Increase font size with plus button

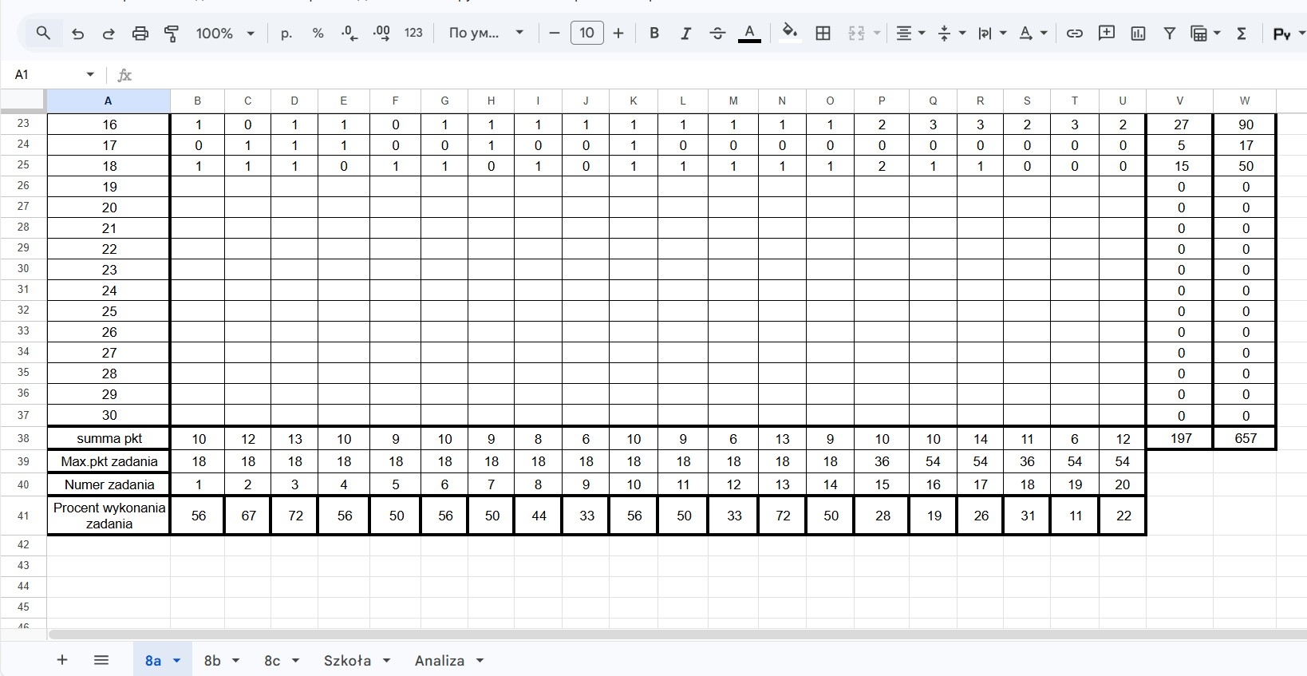pos(618,34)
